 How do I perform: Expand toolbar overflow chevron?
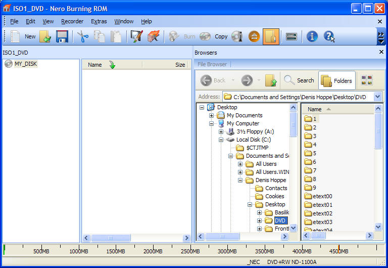pyautogui.click(x=381, y=36)
